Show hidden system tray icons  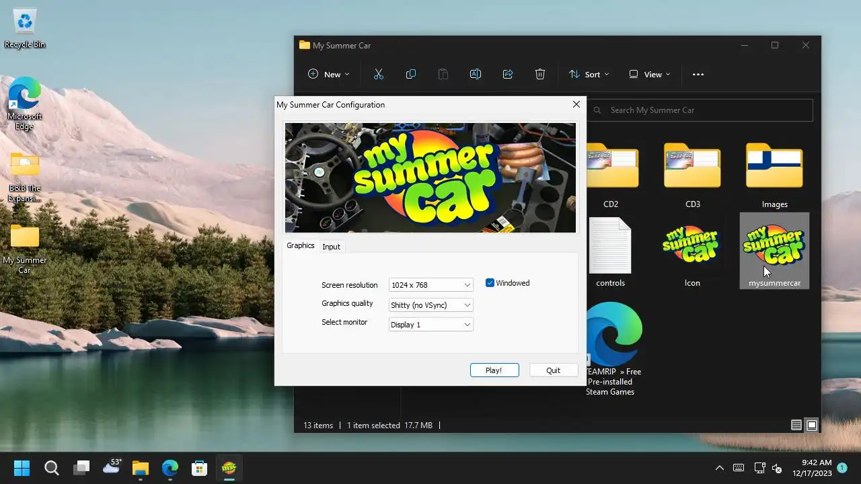click(720, 468)
